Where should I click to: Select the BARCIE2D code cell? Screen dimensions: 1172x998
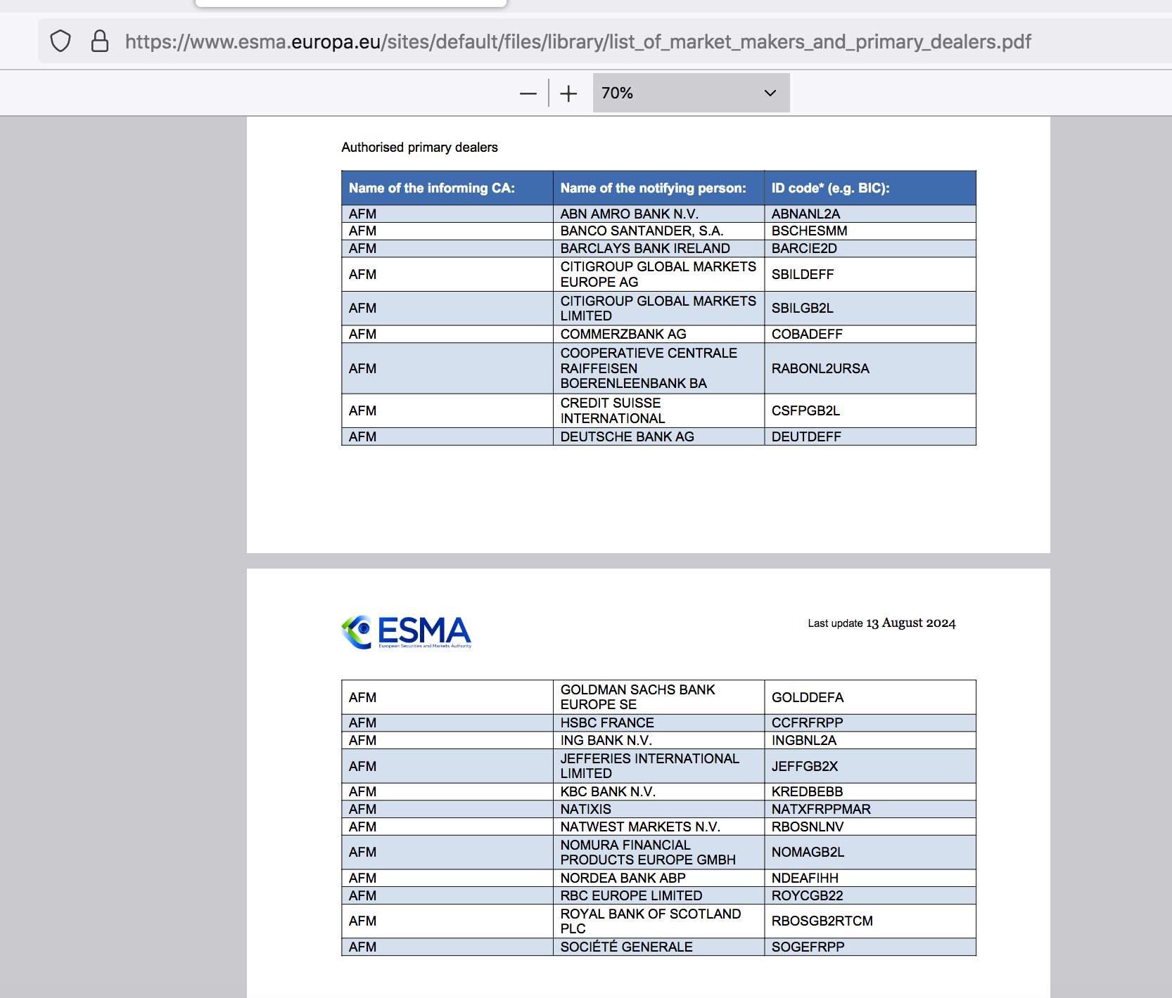click(x=870, y=249)
